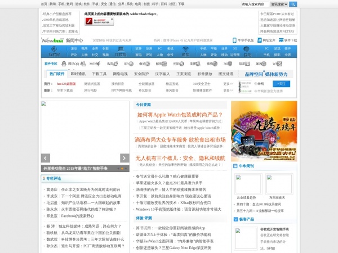Click the Get Adobe Flash Player badge
338x253 pixels.
pos(99,21)
